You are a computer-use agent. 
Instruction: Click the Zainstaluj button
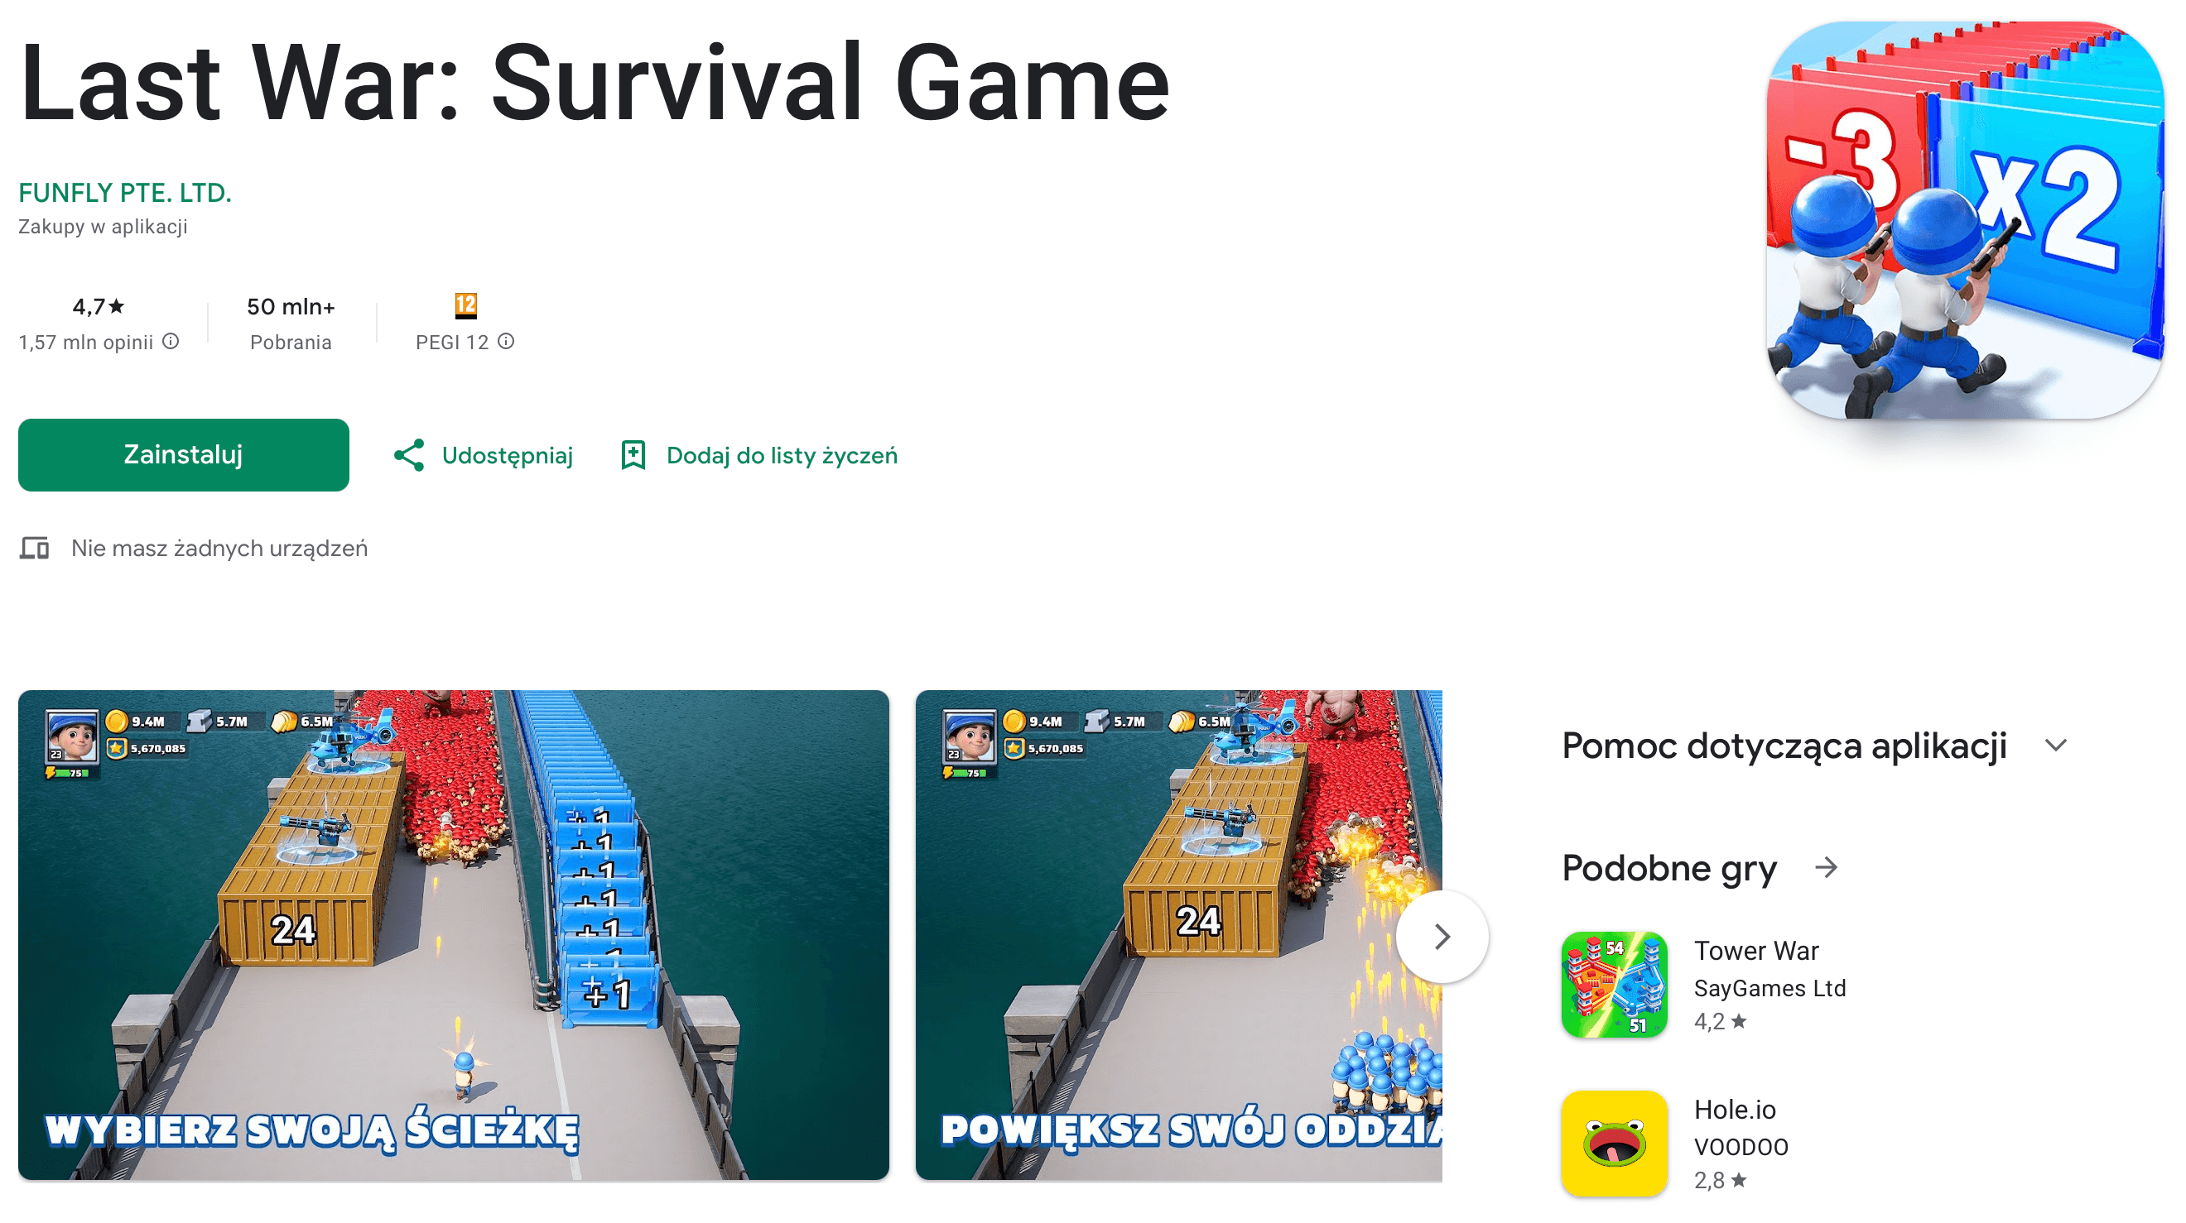point(183,455)
